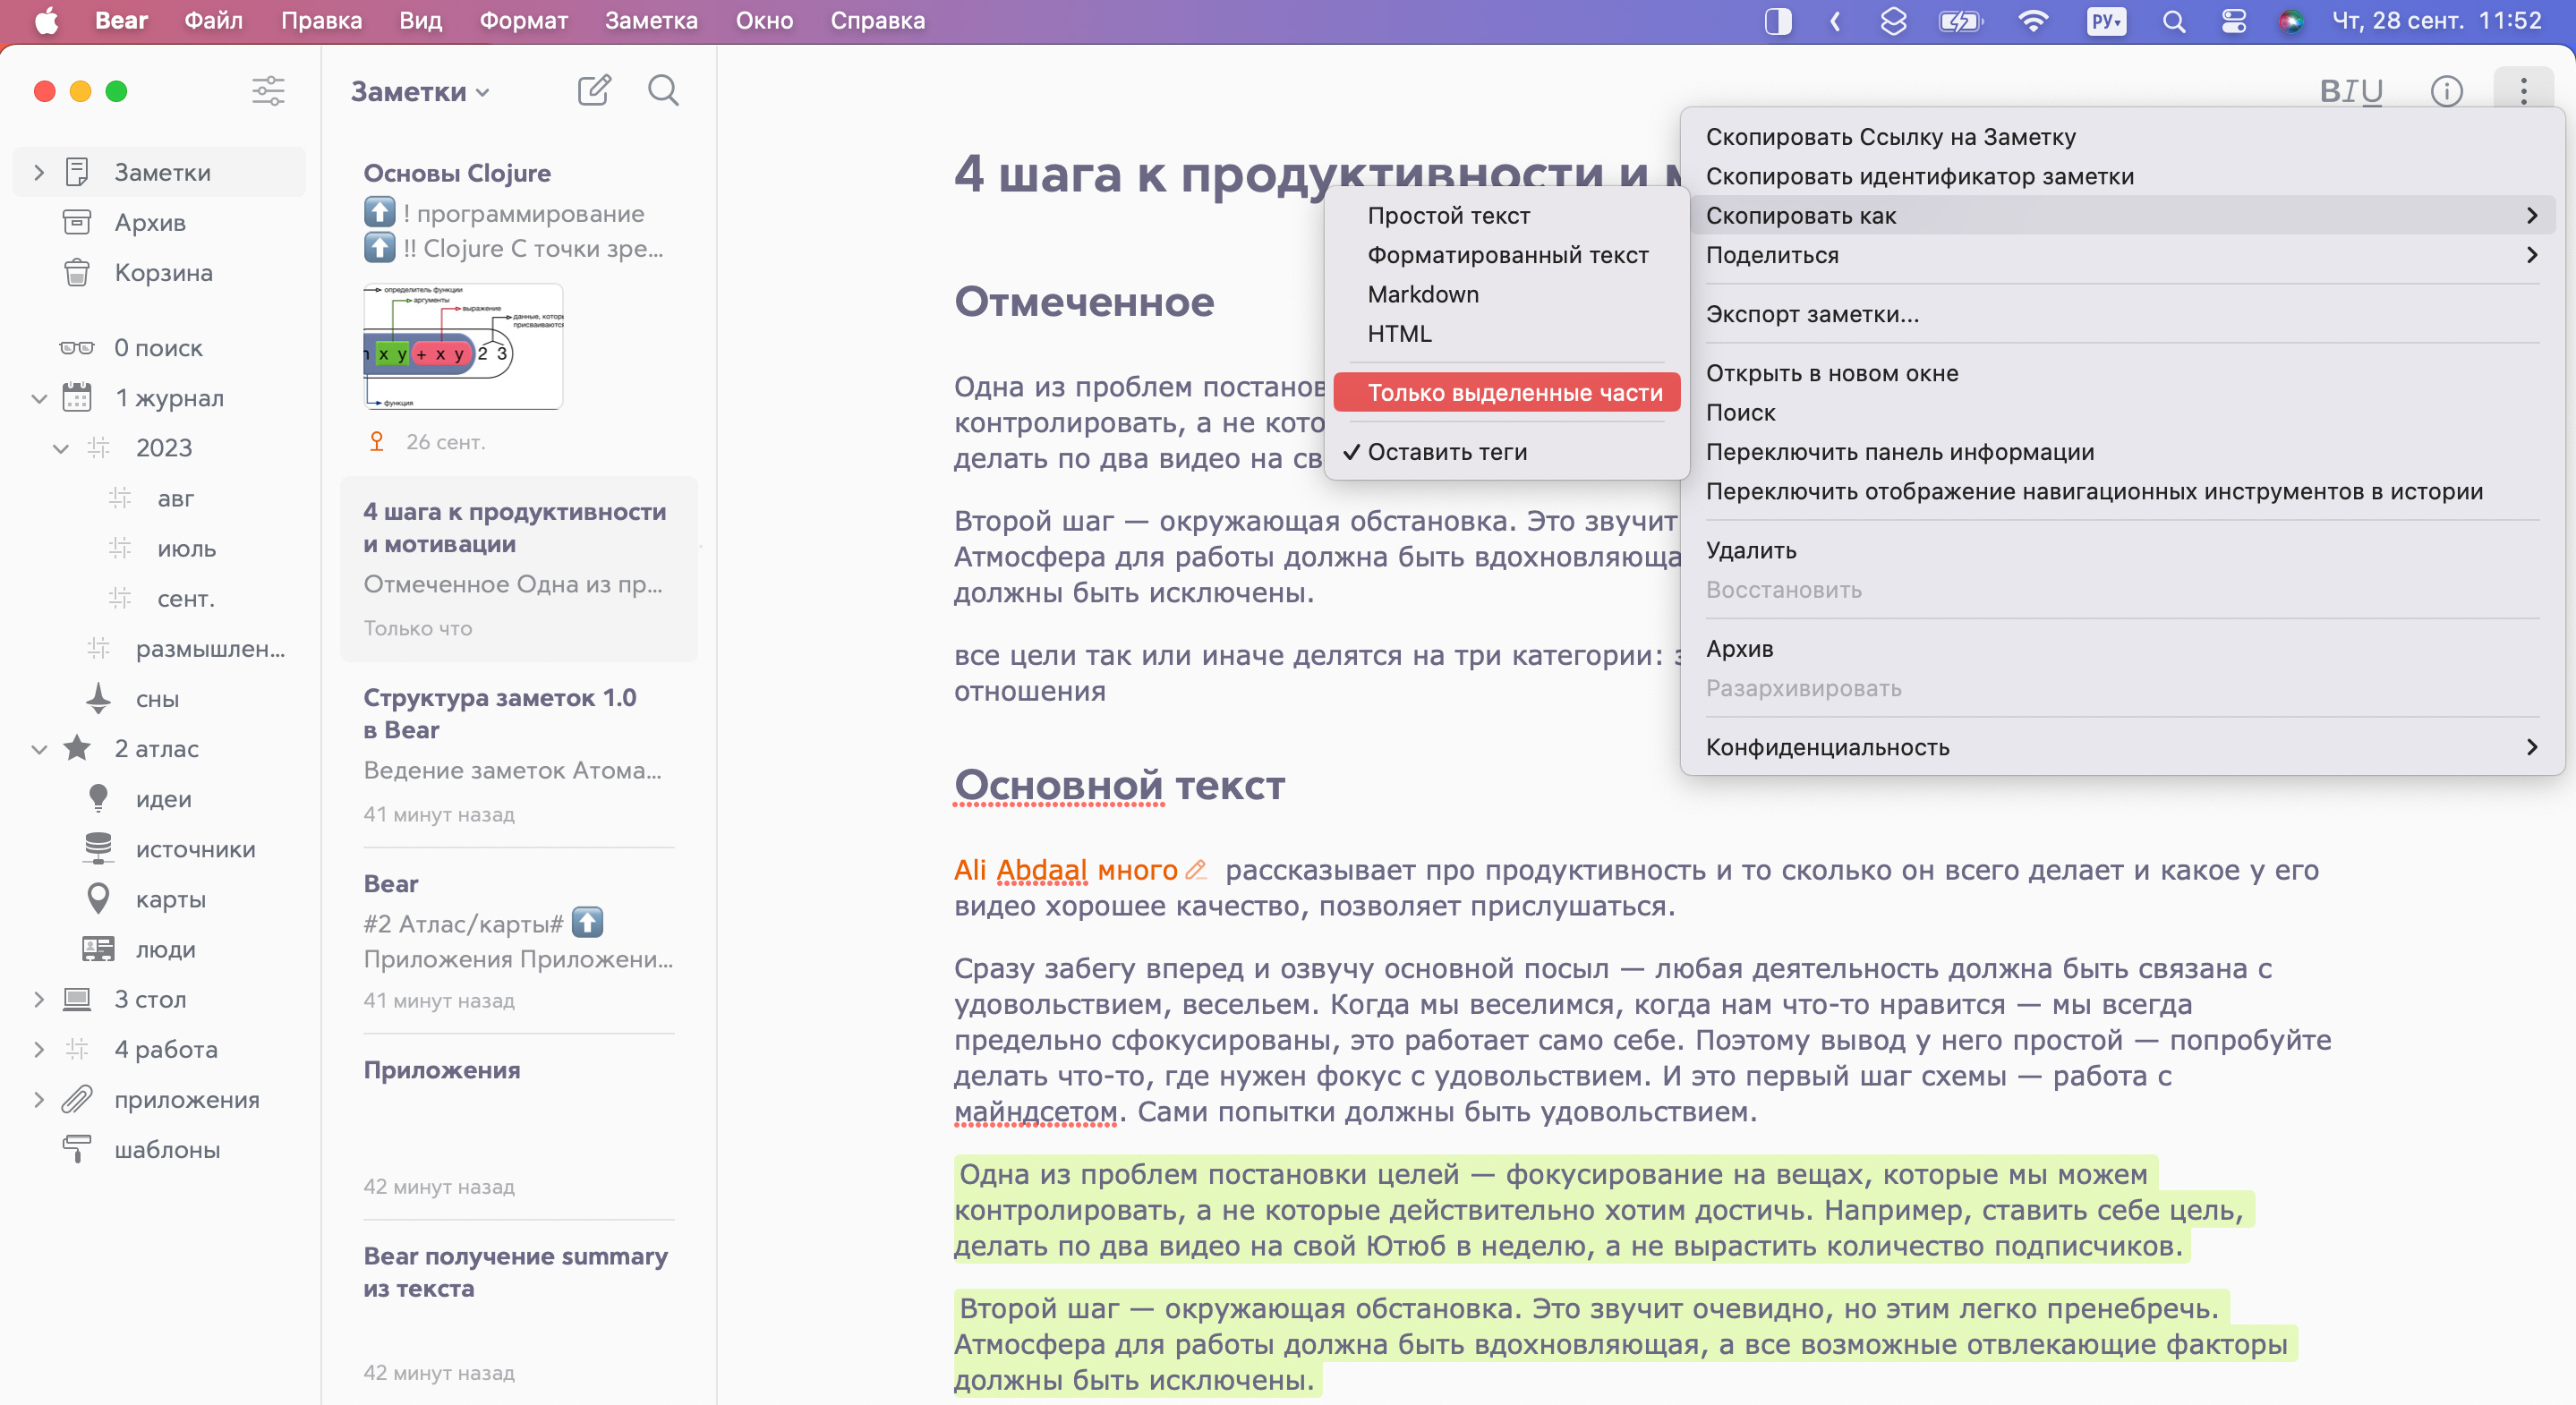Click the Заметки notes sidebar icon
Screen dimensions: 2576x1405
coord(77,172)
